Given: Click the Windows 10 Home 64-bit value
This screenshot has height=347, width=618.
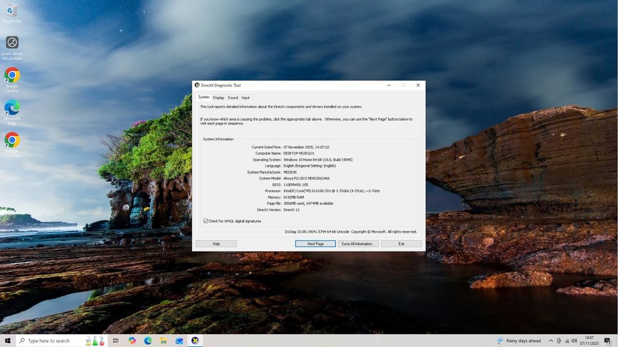Looking at the screenshot, I should (318, 160).
